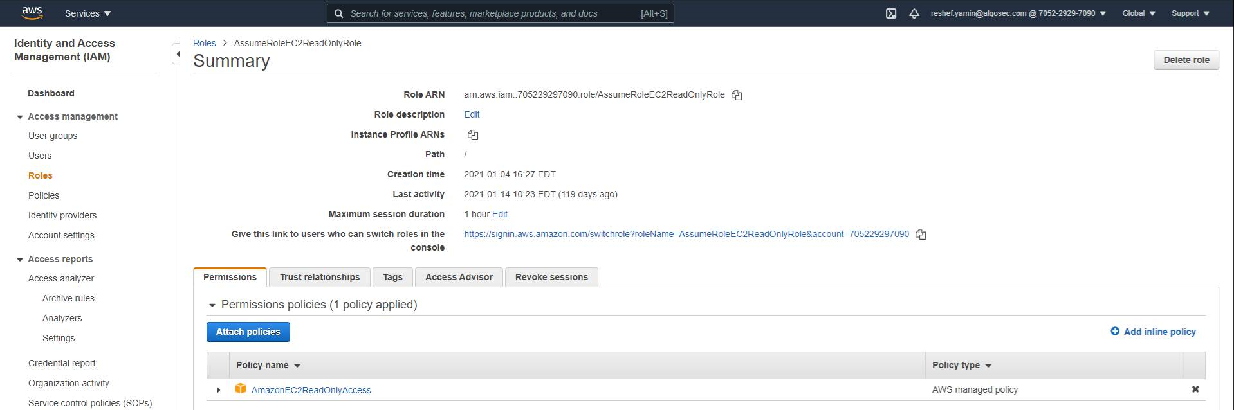The image size is (1234, 410).
Task: Open the CloudShell terminal icon
Action: (891, 13)
